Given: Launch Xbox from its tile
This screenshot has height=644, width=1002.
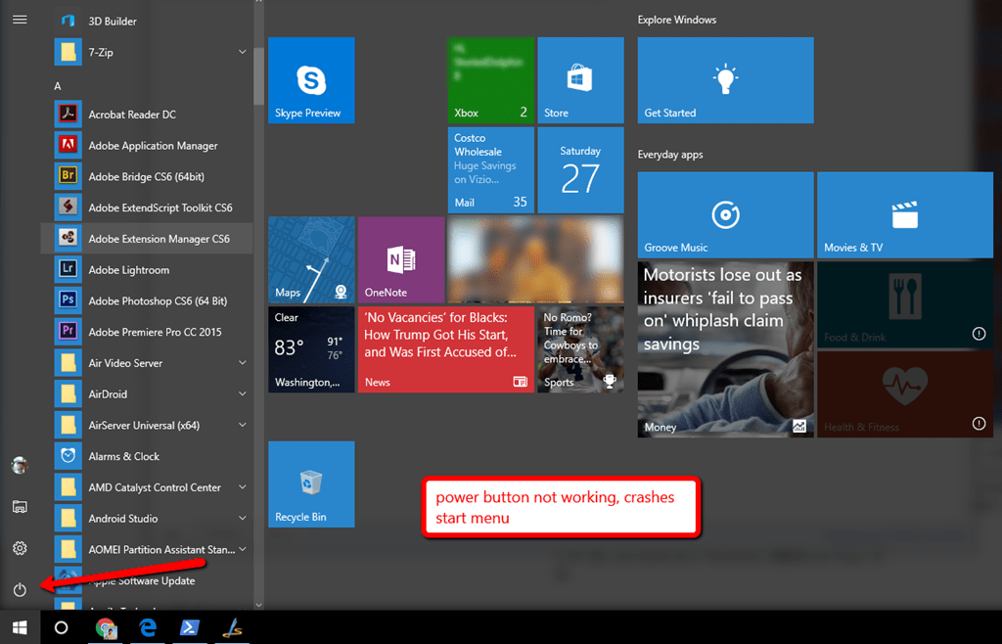Looking at the screenshot, I should click(490, 79).
